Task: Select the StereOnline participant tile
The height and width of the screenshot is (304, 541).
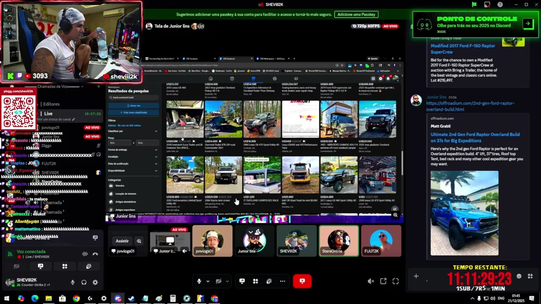Action: 339,241
